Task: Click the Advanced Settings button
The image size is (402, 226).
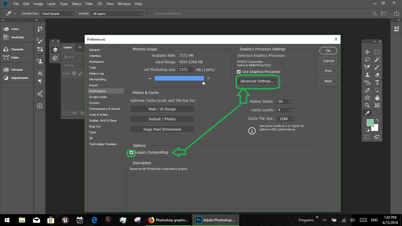Action: point(257,81)
